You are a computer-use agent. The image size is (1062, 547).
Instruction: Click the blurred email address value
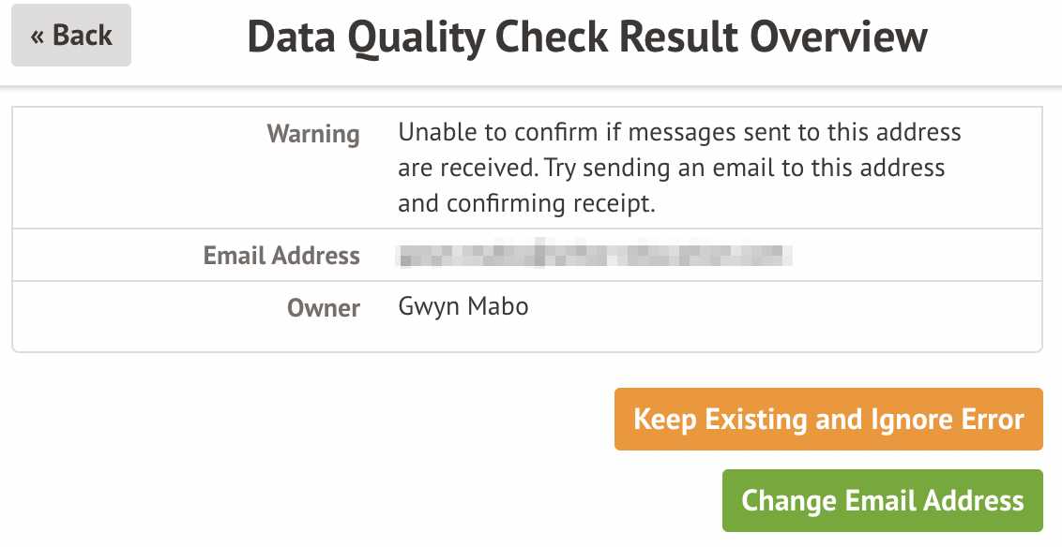click(x=594, y=255)
